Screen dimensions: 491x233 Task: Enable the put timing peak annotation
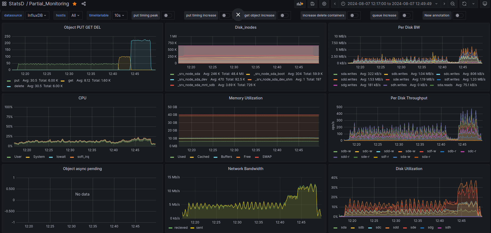click(168, 15)
